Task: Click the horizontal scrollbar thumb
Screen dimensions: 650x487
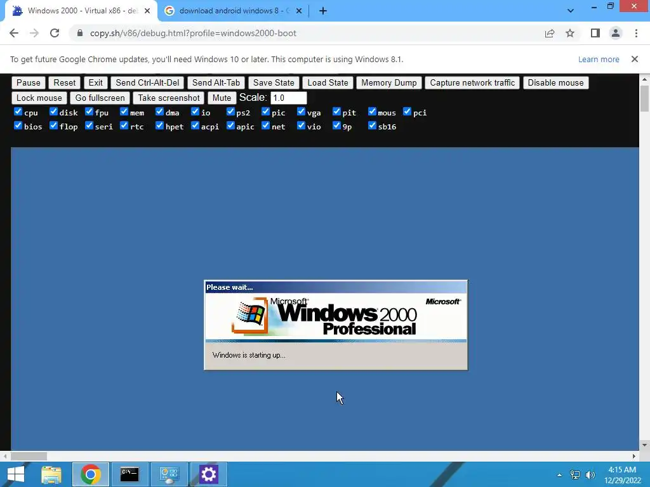Action: 29,456
